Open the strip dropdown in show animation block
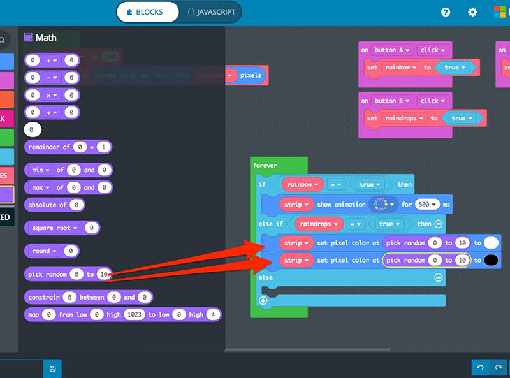Image resolution: width=510 pixels, height=378 pixels. tap(296, 205)
